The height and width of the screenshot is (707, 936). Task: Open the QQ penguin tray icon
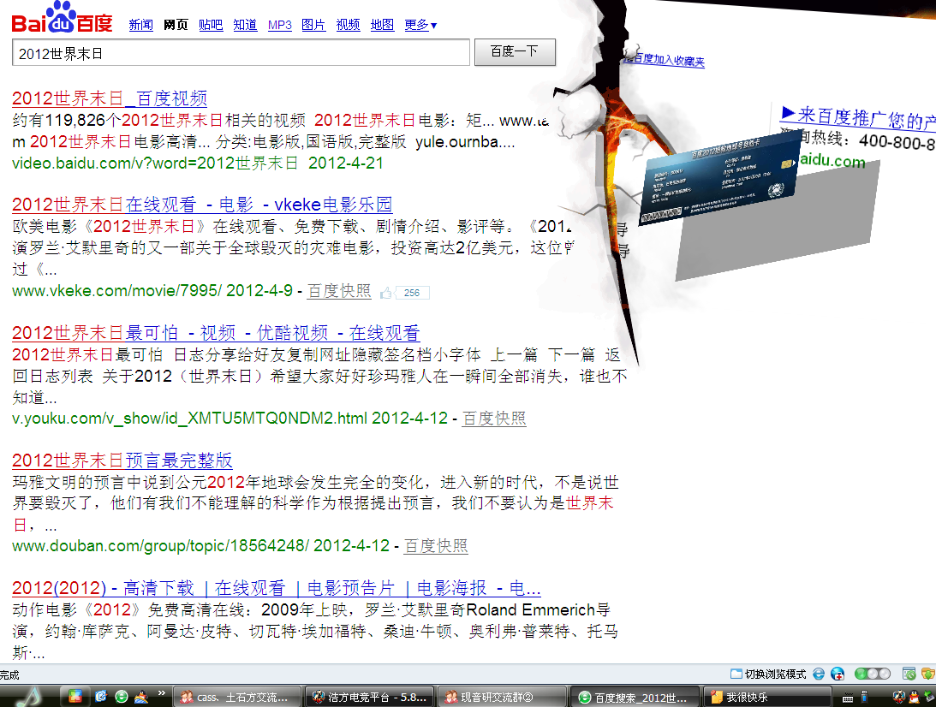914,697
